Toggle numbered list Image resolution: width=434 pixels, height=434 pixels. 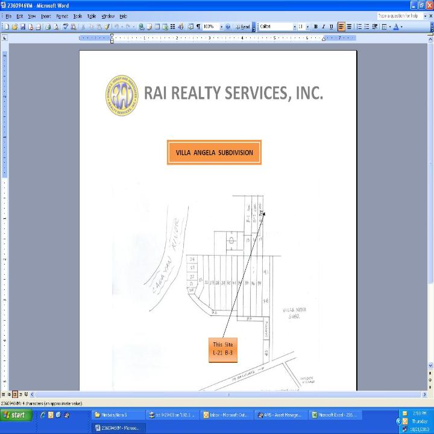click(x=359, y=27)
